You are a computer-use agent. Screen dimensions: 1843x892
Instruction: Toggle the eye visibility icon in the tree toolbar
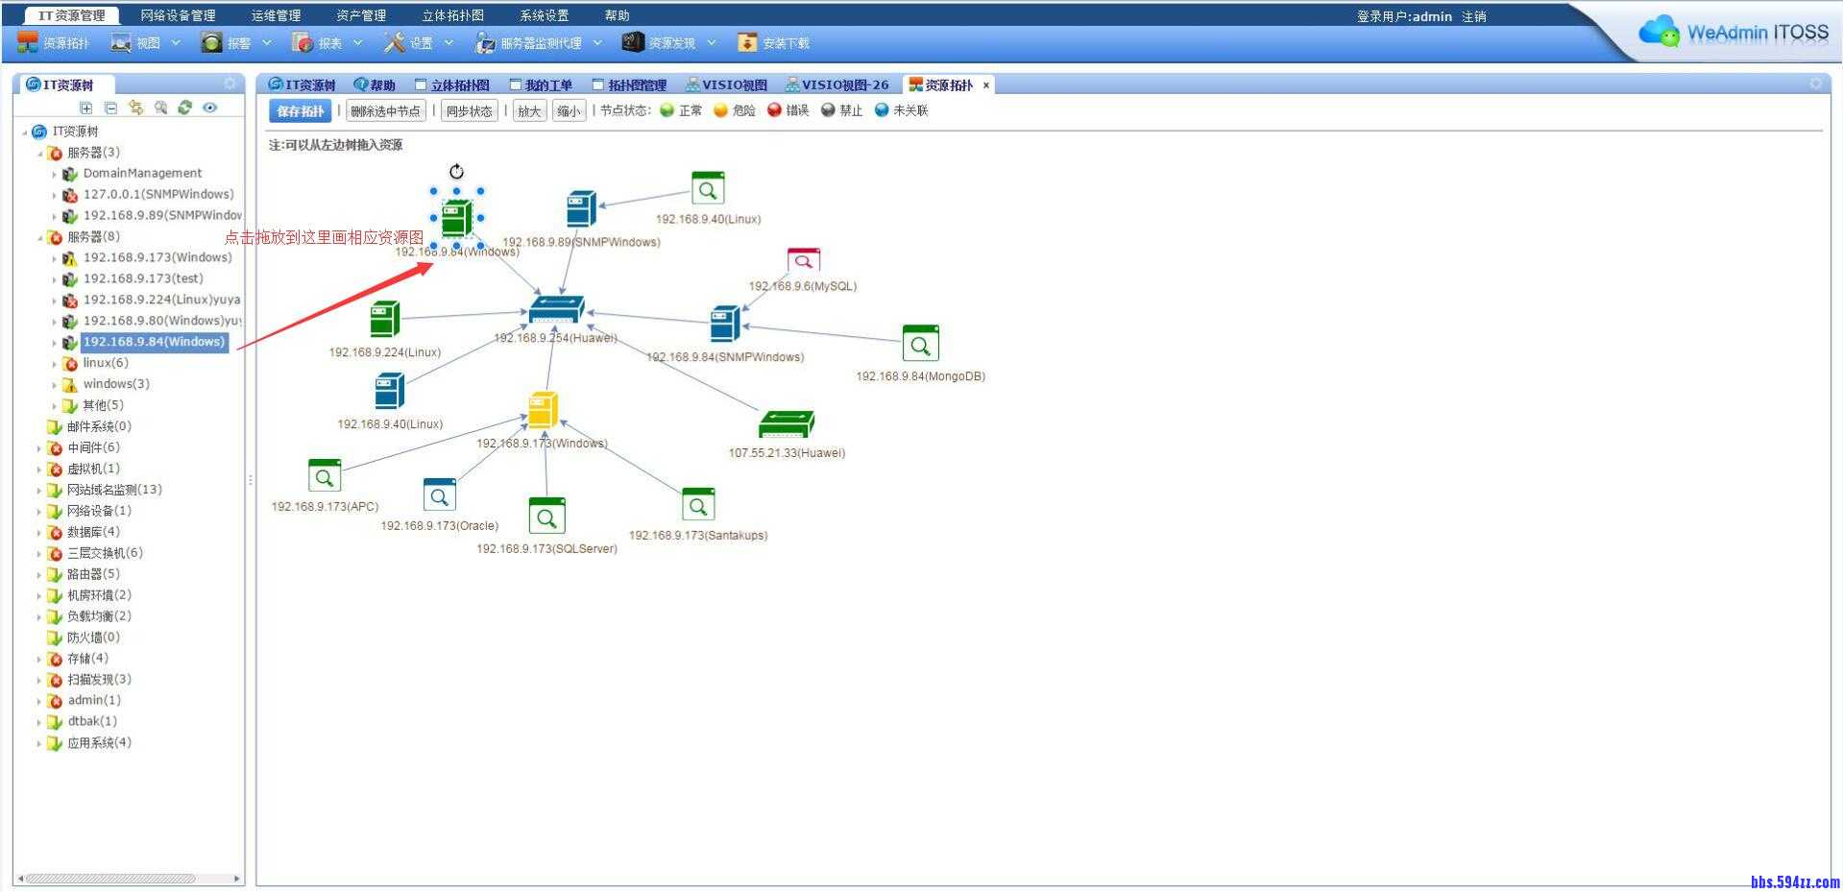(x=210, y=108)
